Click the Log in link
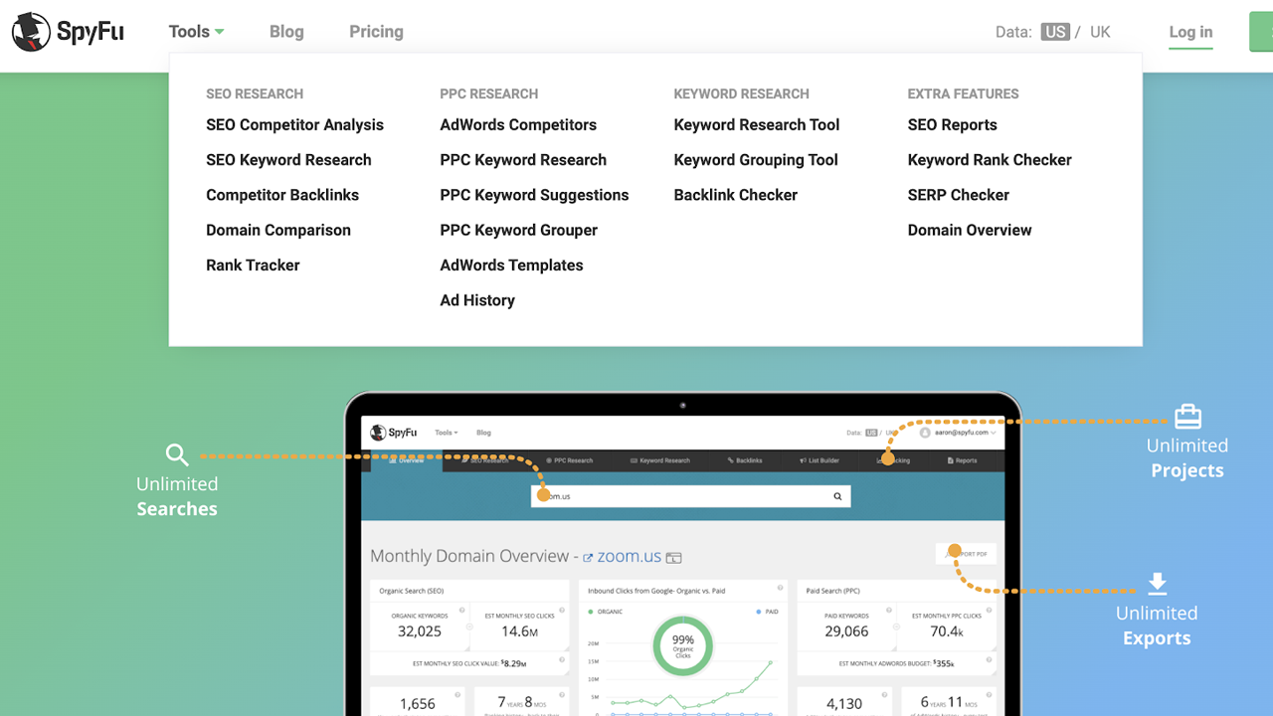The image size is (1273, 716). tap(1190, 32)
